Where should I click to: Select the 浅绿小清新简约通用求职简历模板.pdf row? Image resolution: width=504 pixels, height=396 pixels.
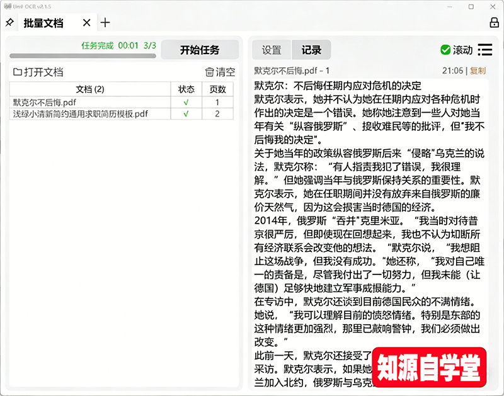tap(80, 114)
